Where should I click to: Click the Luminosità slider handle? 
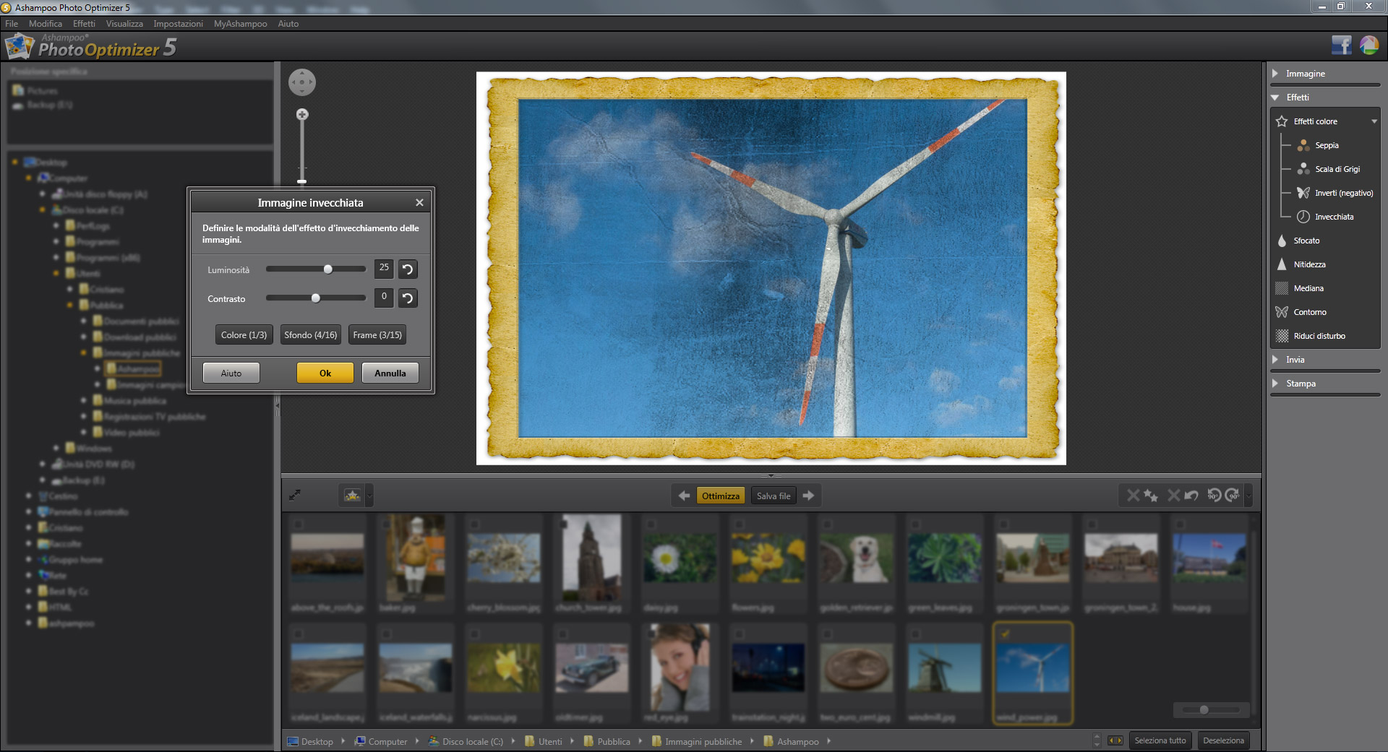click(328, 269)
